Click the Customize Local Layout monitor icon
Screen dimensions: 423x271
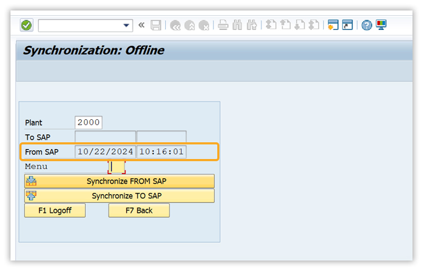point(381,25)
